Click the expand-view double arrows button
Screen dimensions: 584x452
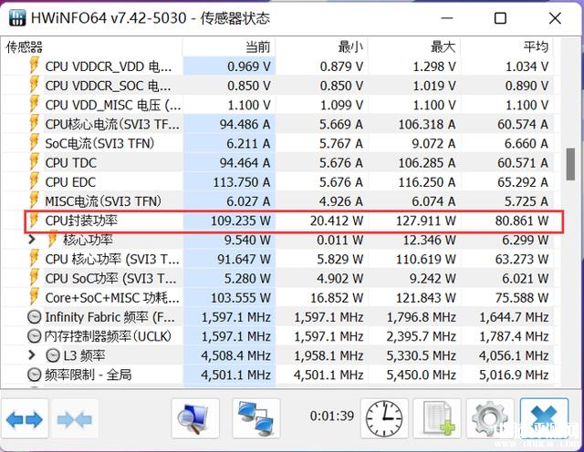[x=25, y=419]
